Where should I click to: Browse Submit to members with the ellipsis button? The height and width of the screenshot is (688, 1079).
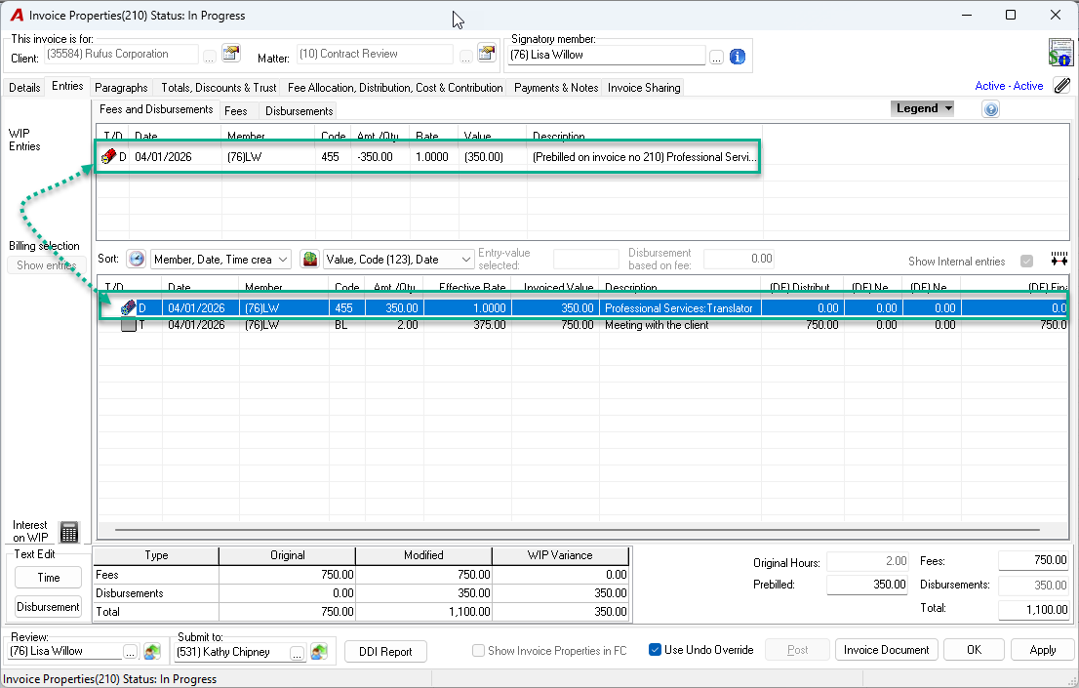[297, 652]
